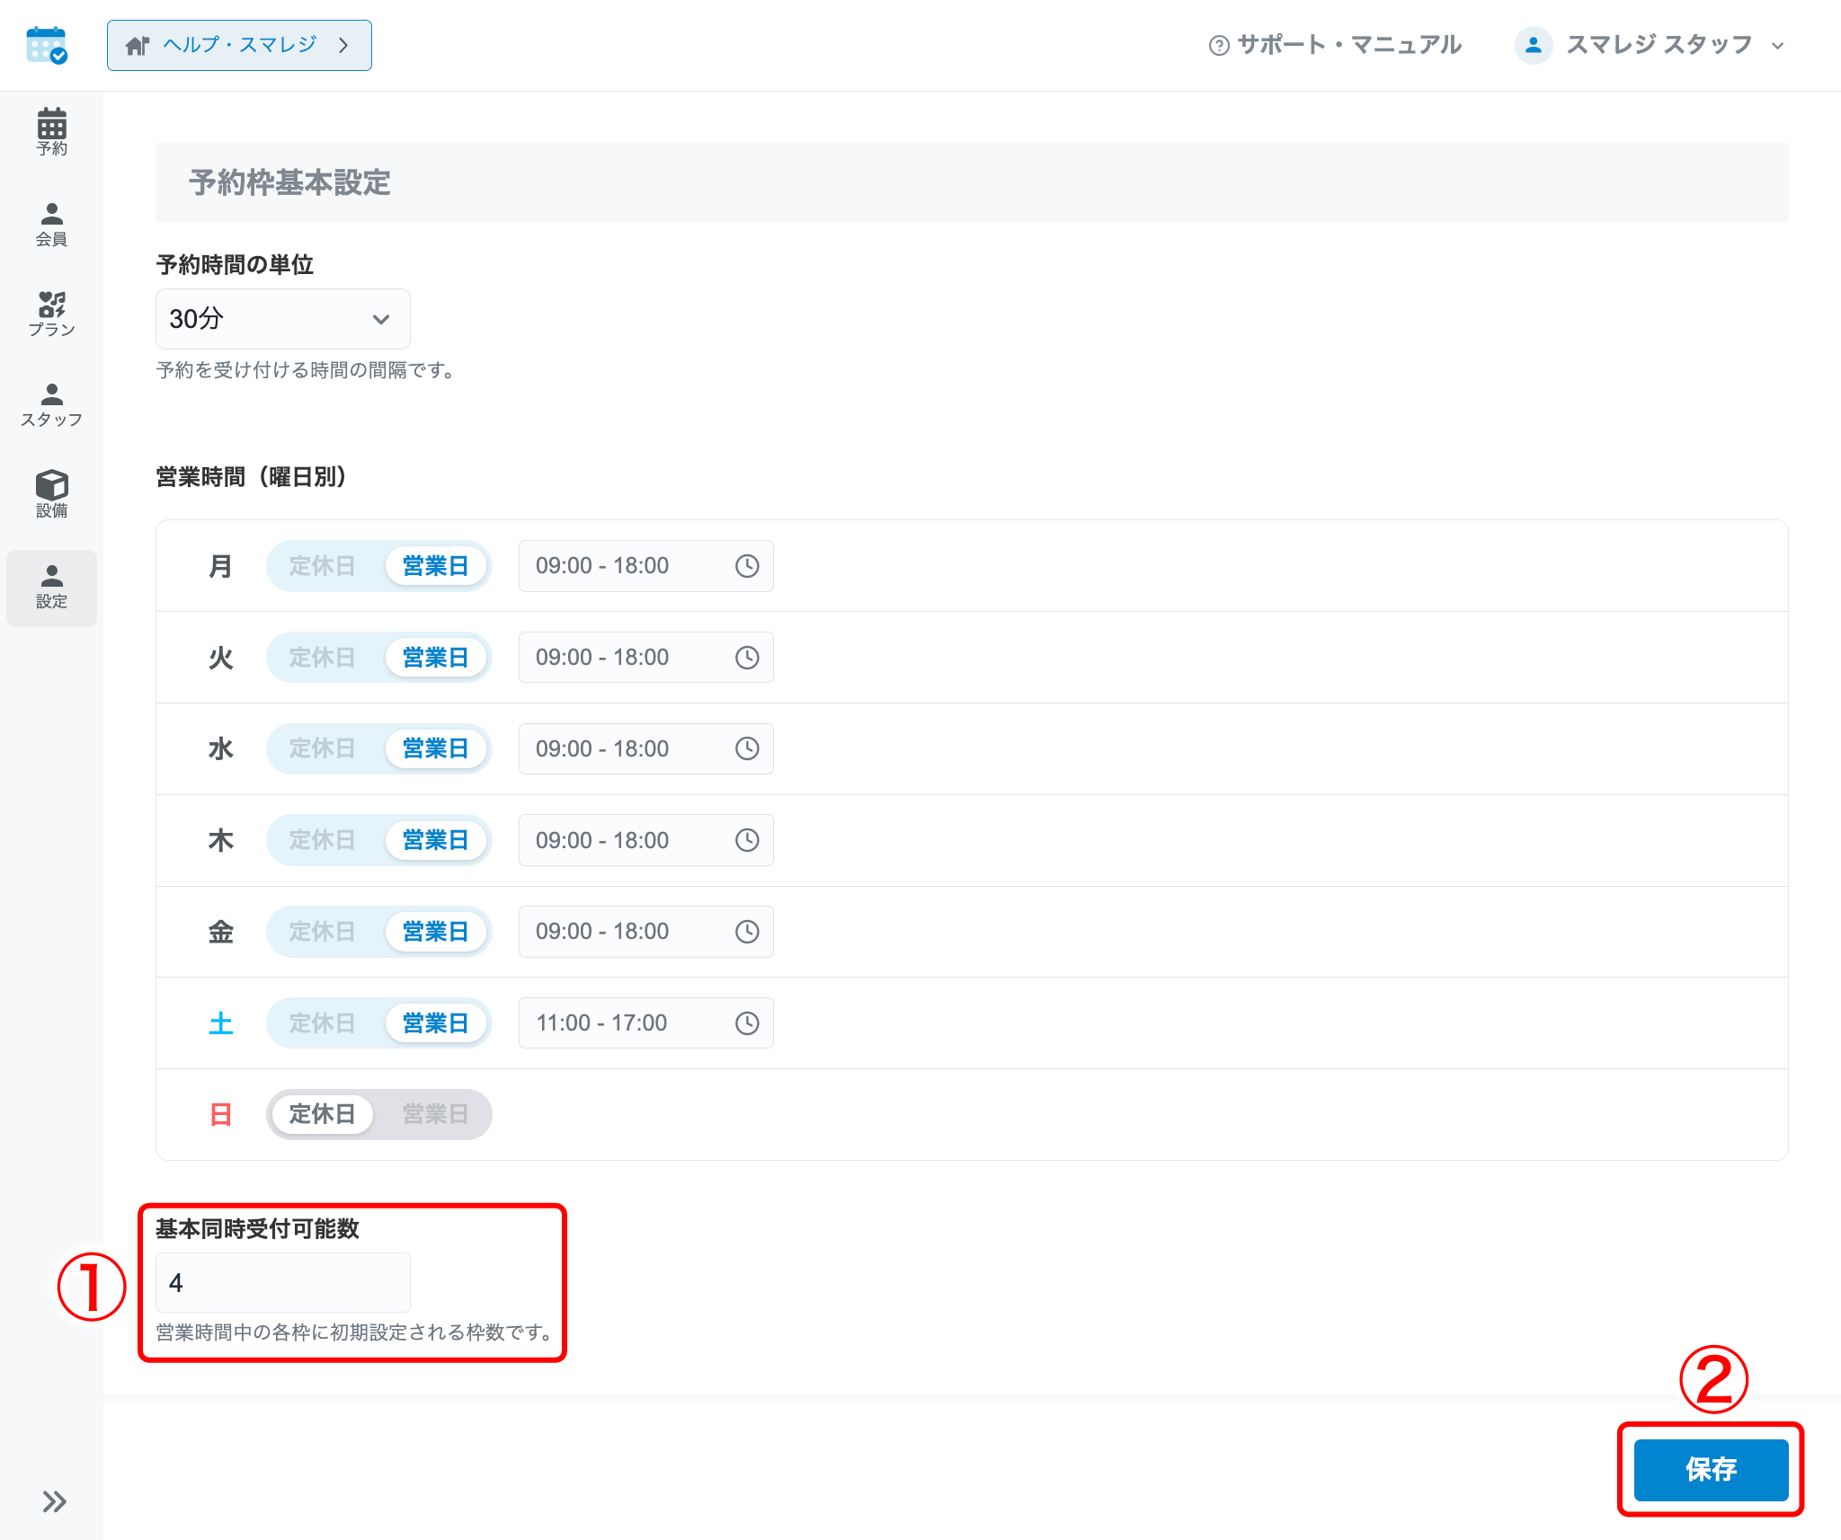Open the 予約時間の単位 30分 dropdown
This screenshot has height=1540, width=1841.
pos(282,319)
